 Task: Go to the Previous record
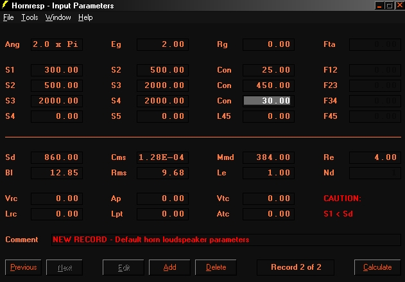coord(23,267)
